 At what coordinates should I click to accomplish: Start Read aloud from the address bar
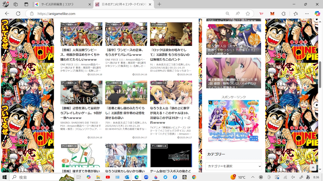click(x=238, y=13)
